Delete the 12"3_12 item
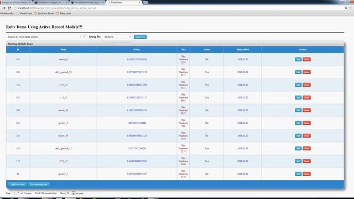The image size is (354, 199). click(306, 85)
